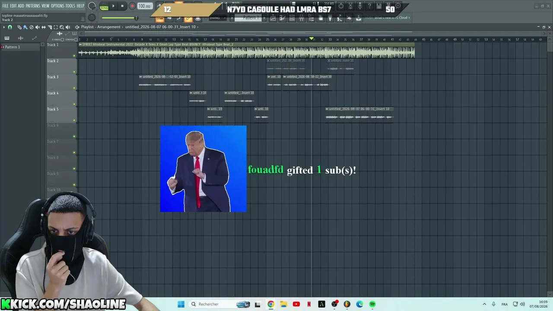Screen dimensions: 553x311
Task: Select the playlist Playback scrub tool
Action: tap(68, 27)
